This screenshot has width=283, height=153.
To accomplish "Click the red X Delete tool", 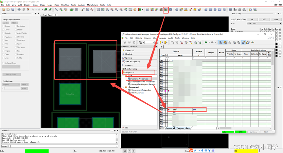I will [x=28, y=10].
